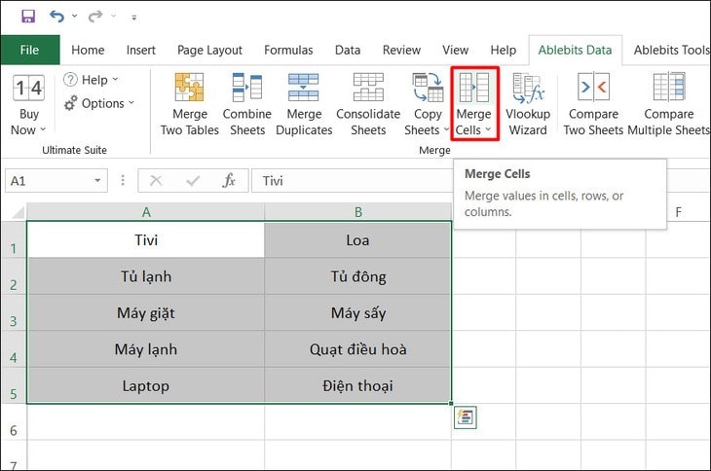Open the Name Box dropdown arrow
This screenshot has width=711, height=471.
pos(97,181)
